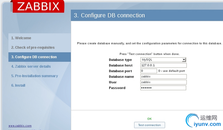
Task: Click 'Press Test connection button when done' text
Action: point(149,54)
